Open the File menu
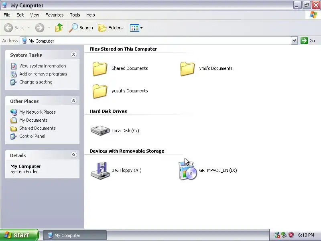Screen dimensions: 321x241 point(7,15)
